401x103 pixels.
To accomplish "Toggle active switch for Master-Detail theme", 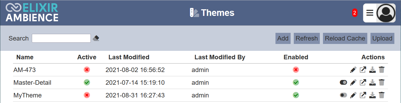I will tap(343, 82).
